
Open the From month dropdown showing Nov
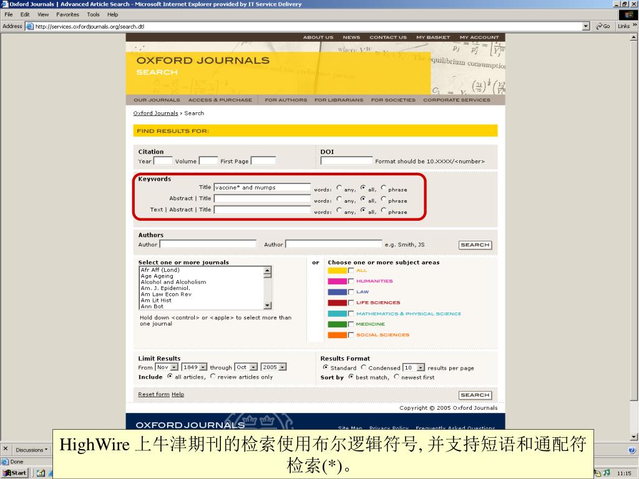(x=167, y=367)
